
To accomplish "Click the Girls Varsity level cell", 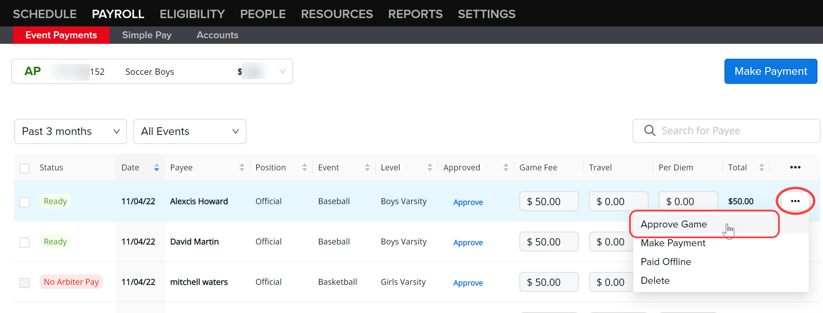I will coord(403,282).
